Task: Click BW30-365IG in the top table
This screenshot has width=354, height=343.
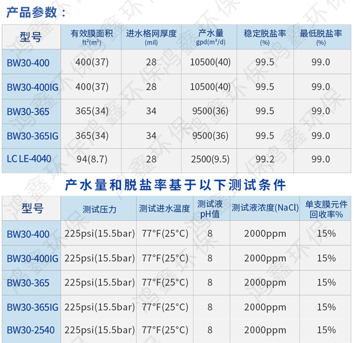Action: click(x=32, y=136)
